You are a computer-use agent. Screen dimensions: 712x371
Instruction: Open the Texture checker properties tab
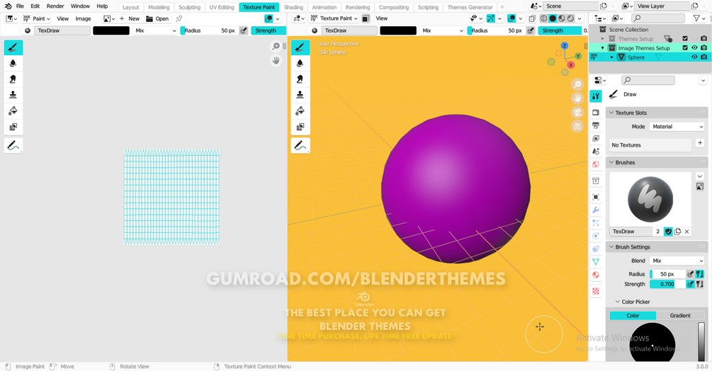click(x=596, y=291)
